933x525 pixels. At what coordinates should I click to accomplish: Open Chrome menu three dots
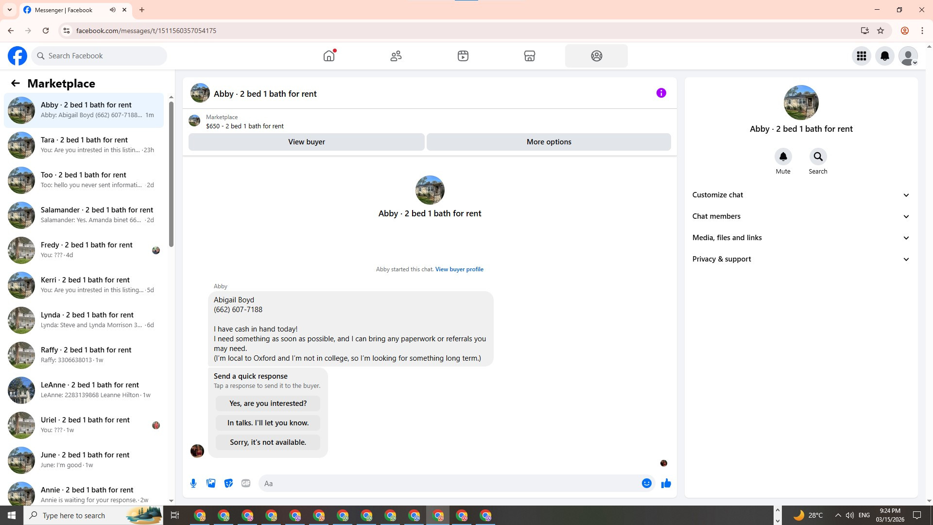click(922, 31)
